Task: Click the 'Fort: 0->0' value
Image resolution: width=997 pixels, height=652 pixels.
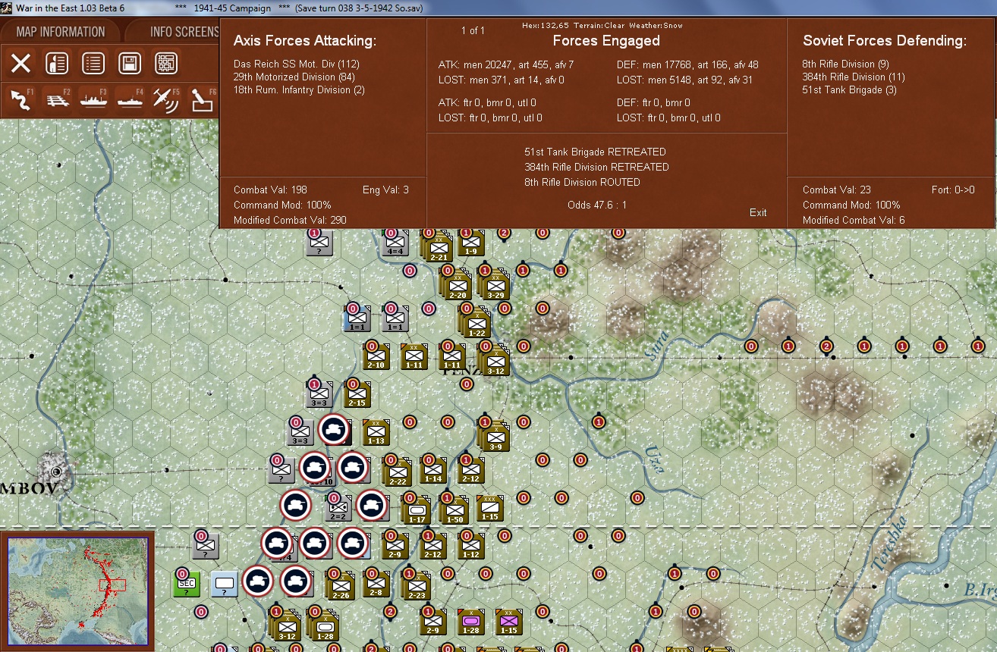Action: coord(953,190)
